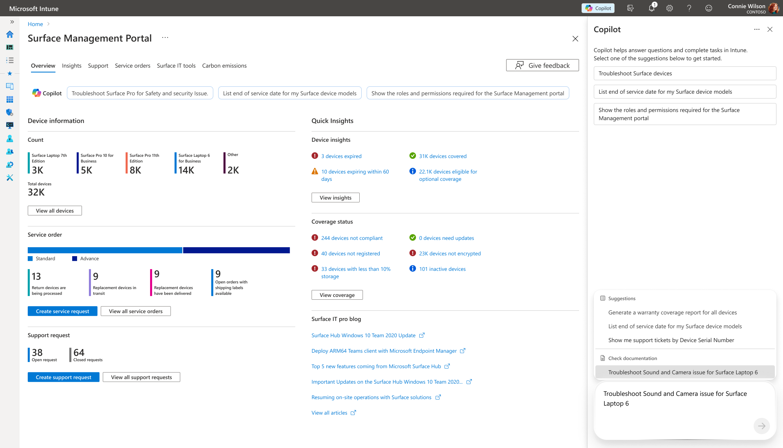Open the notifications bell icon

(x=651, y=8)
